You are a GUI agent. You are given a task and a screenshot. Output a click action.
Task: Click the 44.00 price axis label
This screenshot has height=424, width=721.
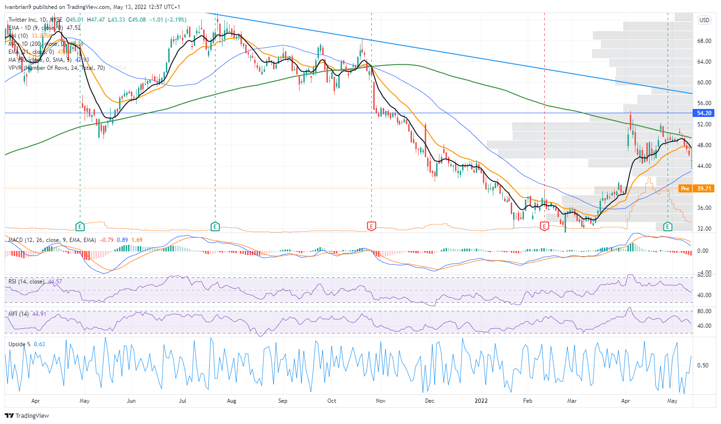point(704,166)
